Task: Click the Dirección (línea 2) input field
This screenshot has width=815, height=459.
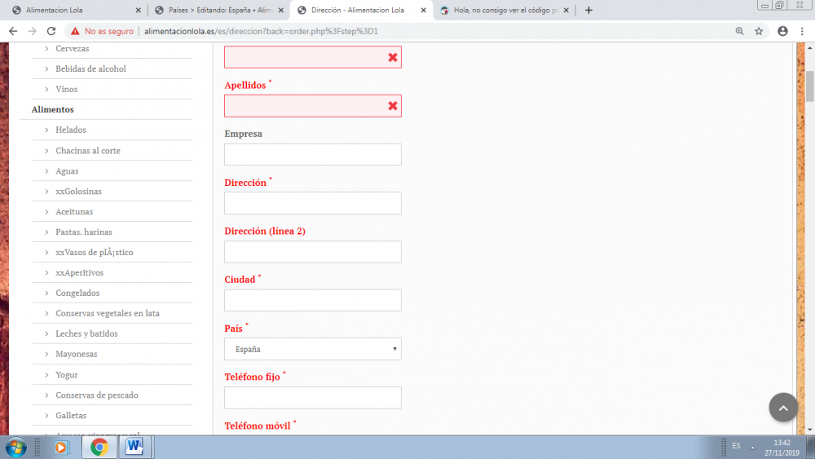Action: click(x=313, y=252)
